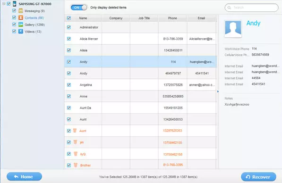282x183 pixels.
Task: Uncheck the Messaging category checkbox
Action: click(14, 10)
